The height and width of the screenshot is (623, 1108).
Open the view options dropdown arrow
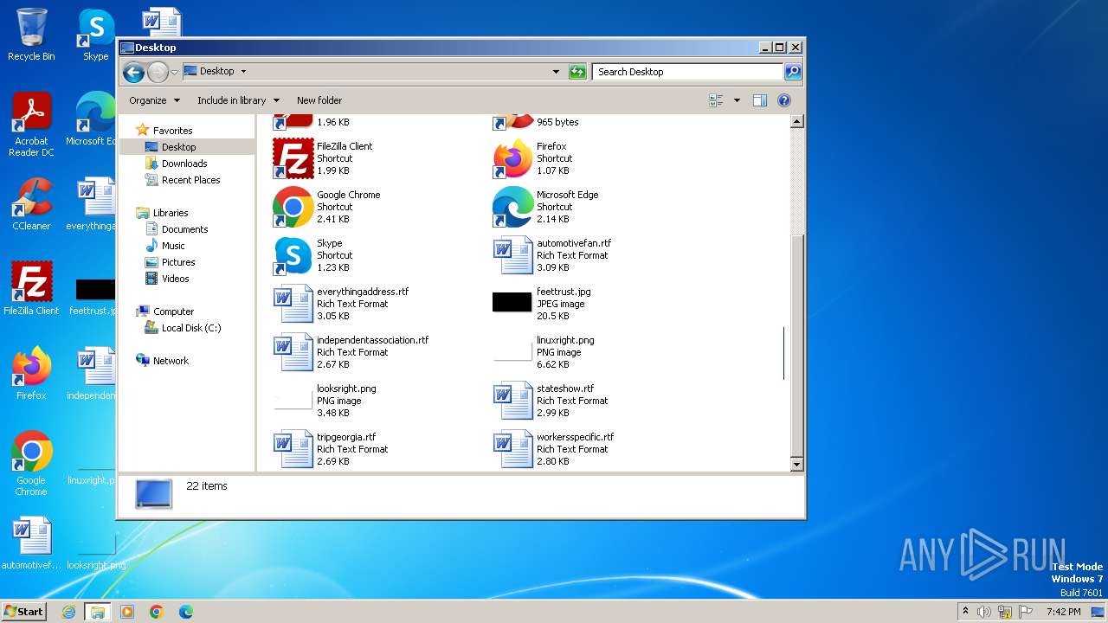coord(737,100)
